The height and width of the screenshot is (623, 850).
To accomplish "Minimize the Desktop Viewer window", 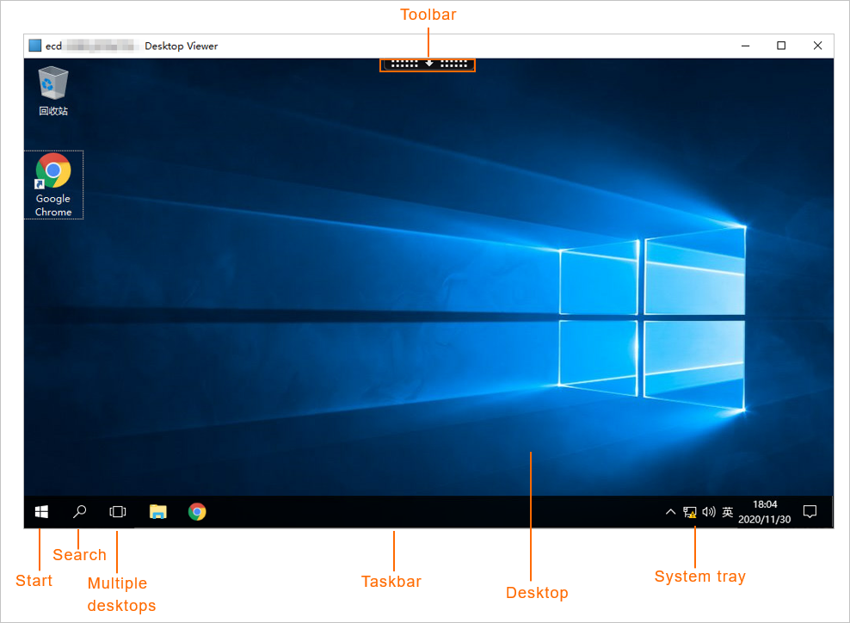I will [x=745, y=46].
